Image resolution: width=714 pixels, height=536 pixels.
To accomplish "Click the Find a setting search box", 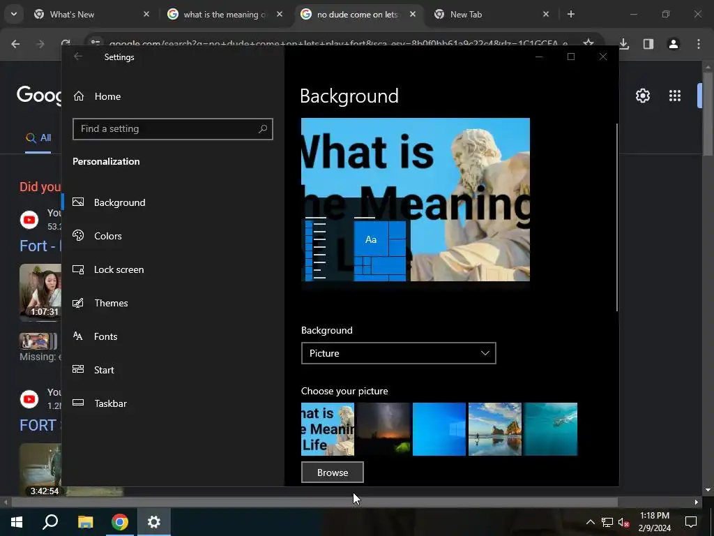I will [x=173, y=129].
